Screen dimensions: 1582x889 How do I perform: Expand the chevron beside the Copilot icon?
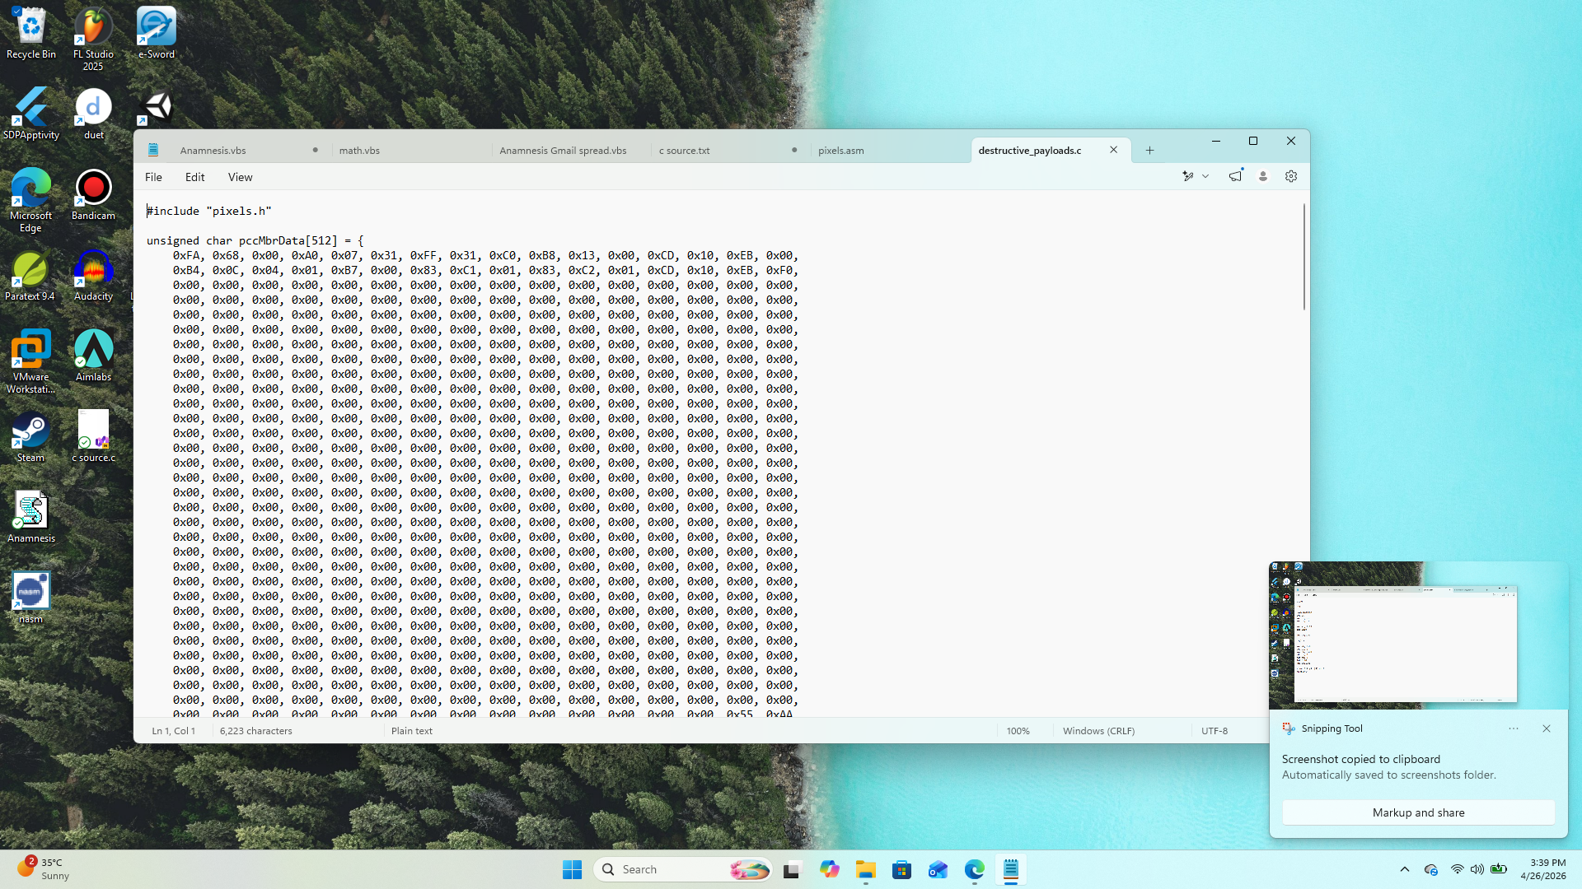1205,176
